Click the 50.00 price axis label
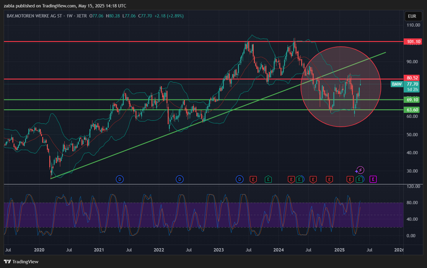The image size is (427, 268). (412, 135)
